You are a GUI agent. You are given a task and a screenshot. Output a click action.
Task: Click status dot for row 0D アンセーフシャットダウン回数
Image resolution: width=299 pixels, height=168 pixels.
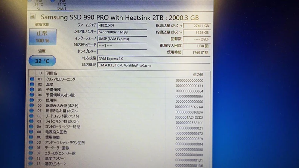tap(31, 142)
